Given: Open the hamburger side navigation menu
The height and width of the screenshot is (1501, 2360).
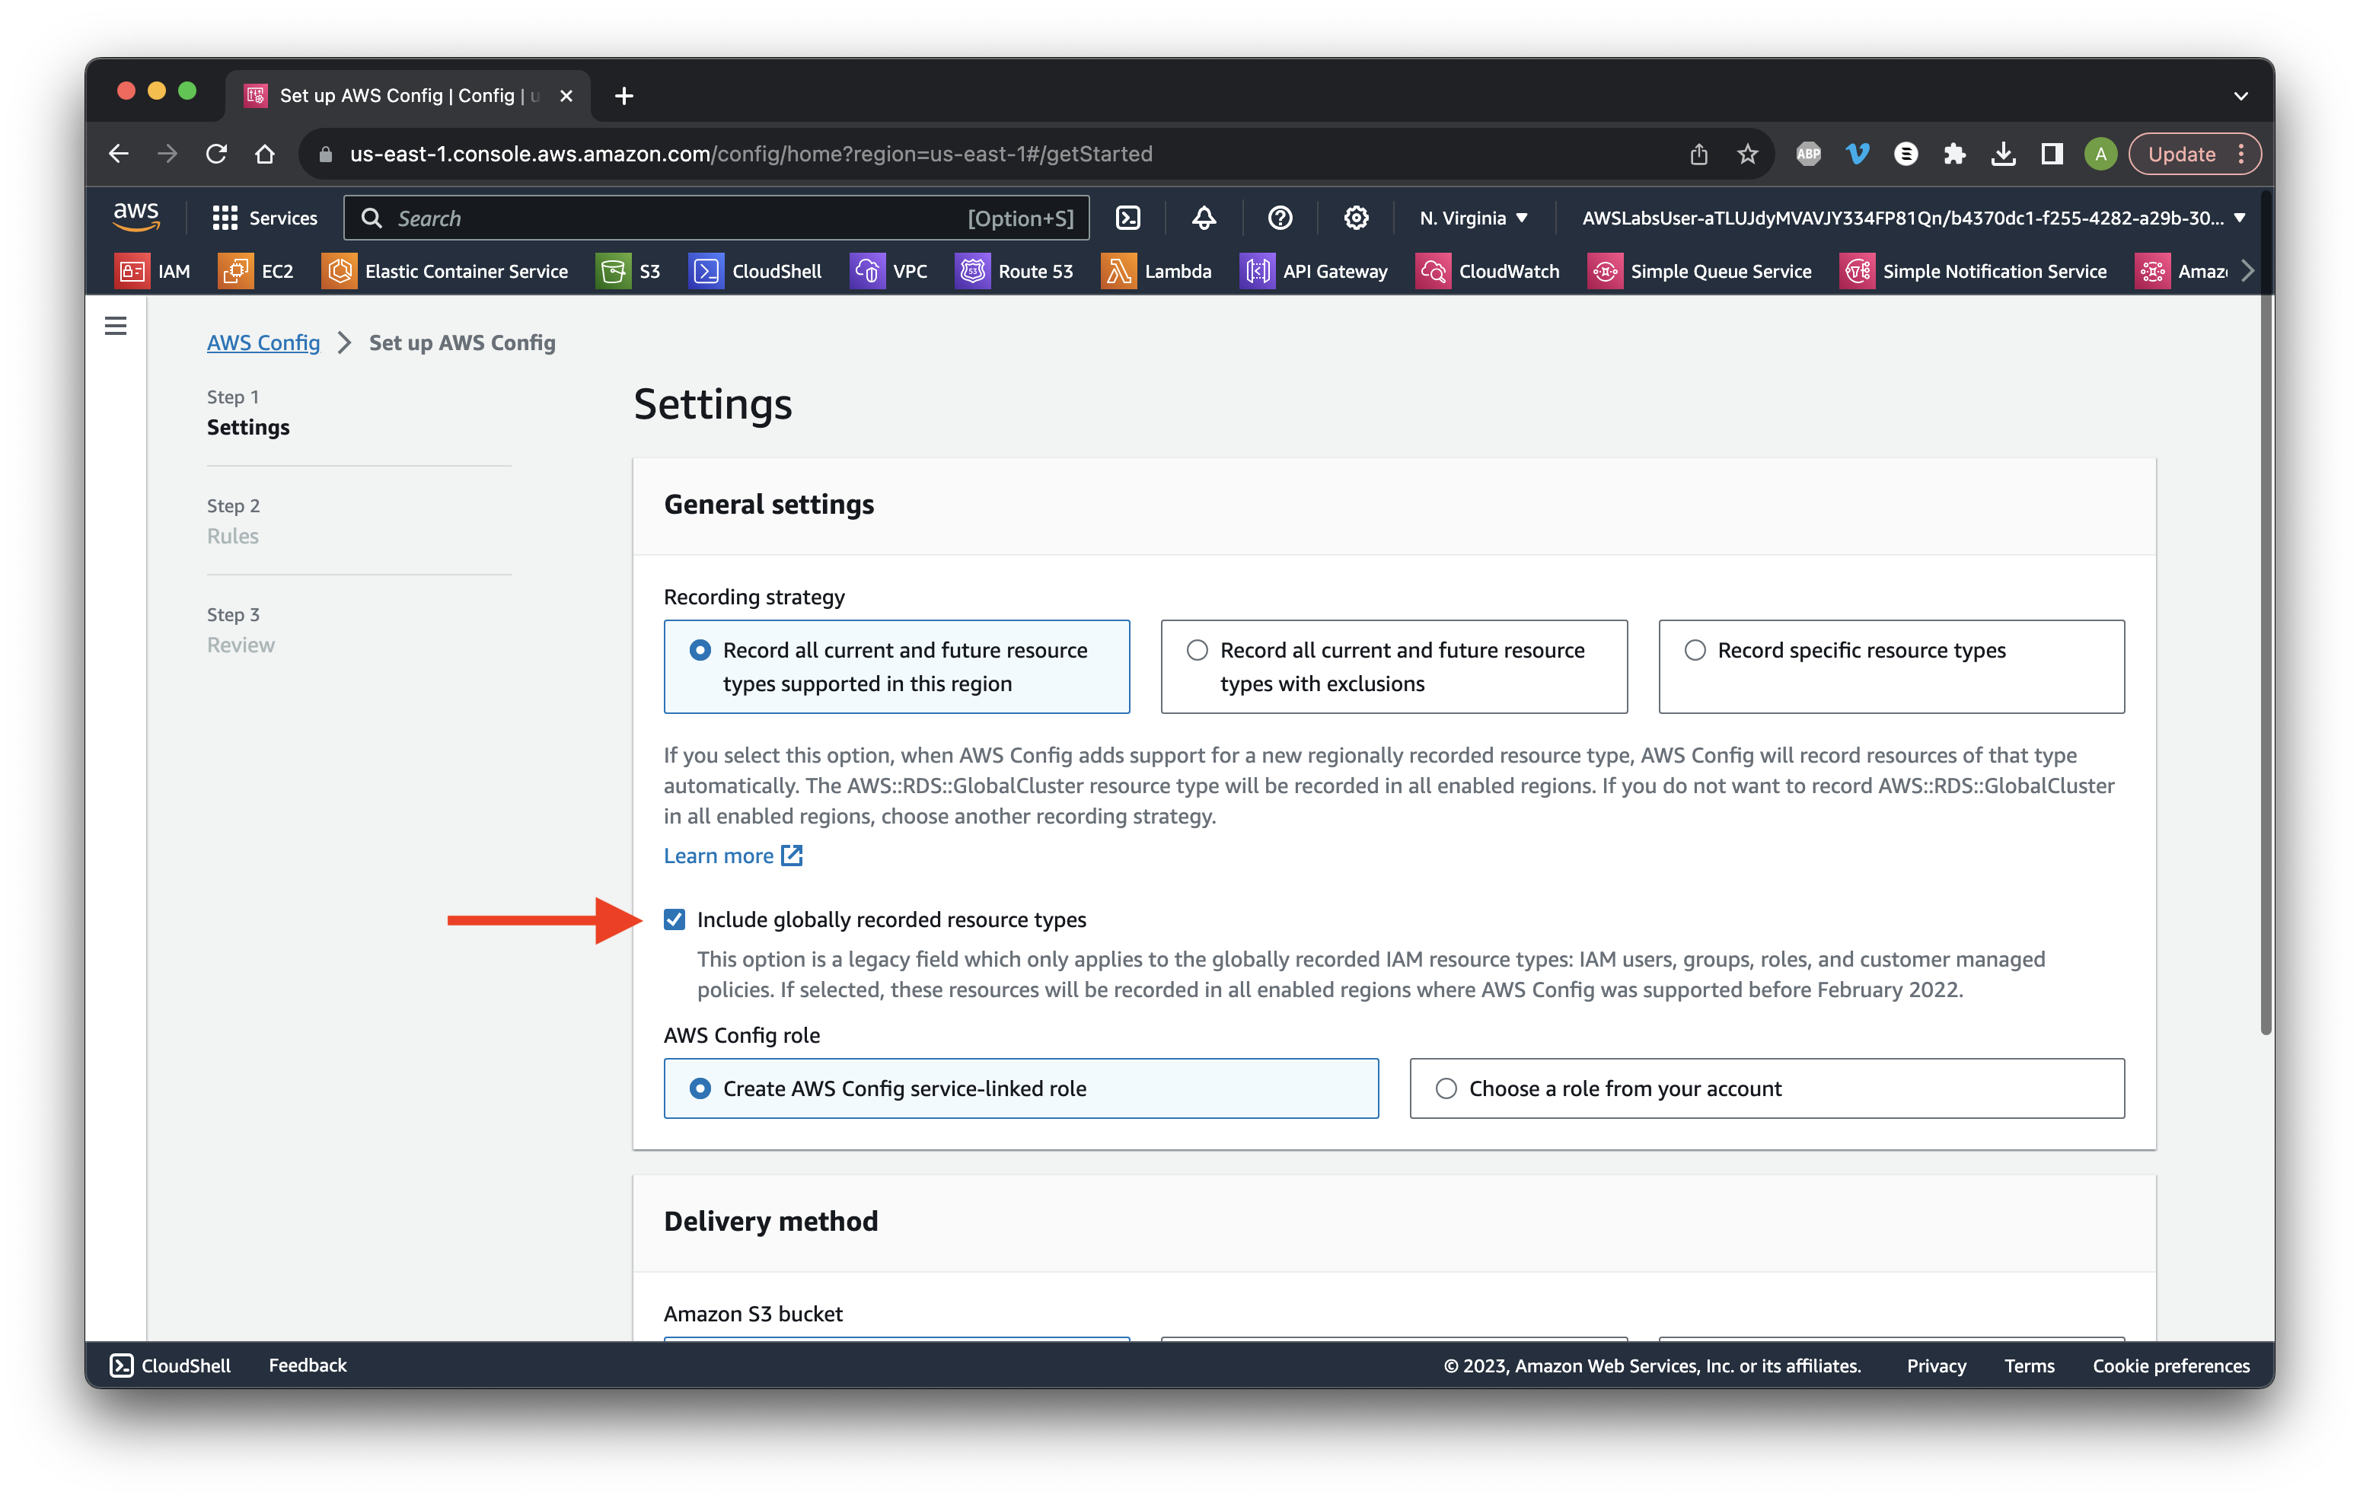Looking at the screenshot, I should pos(116,325).
